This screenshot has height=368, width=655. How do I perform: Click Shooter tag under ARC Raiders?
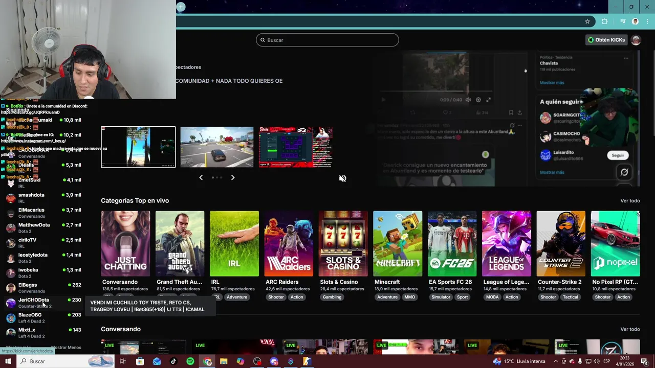(x=276, y=297)
